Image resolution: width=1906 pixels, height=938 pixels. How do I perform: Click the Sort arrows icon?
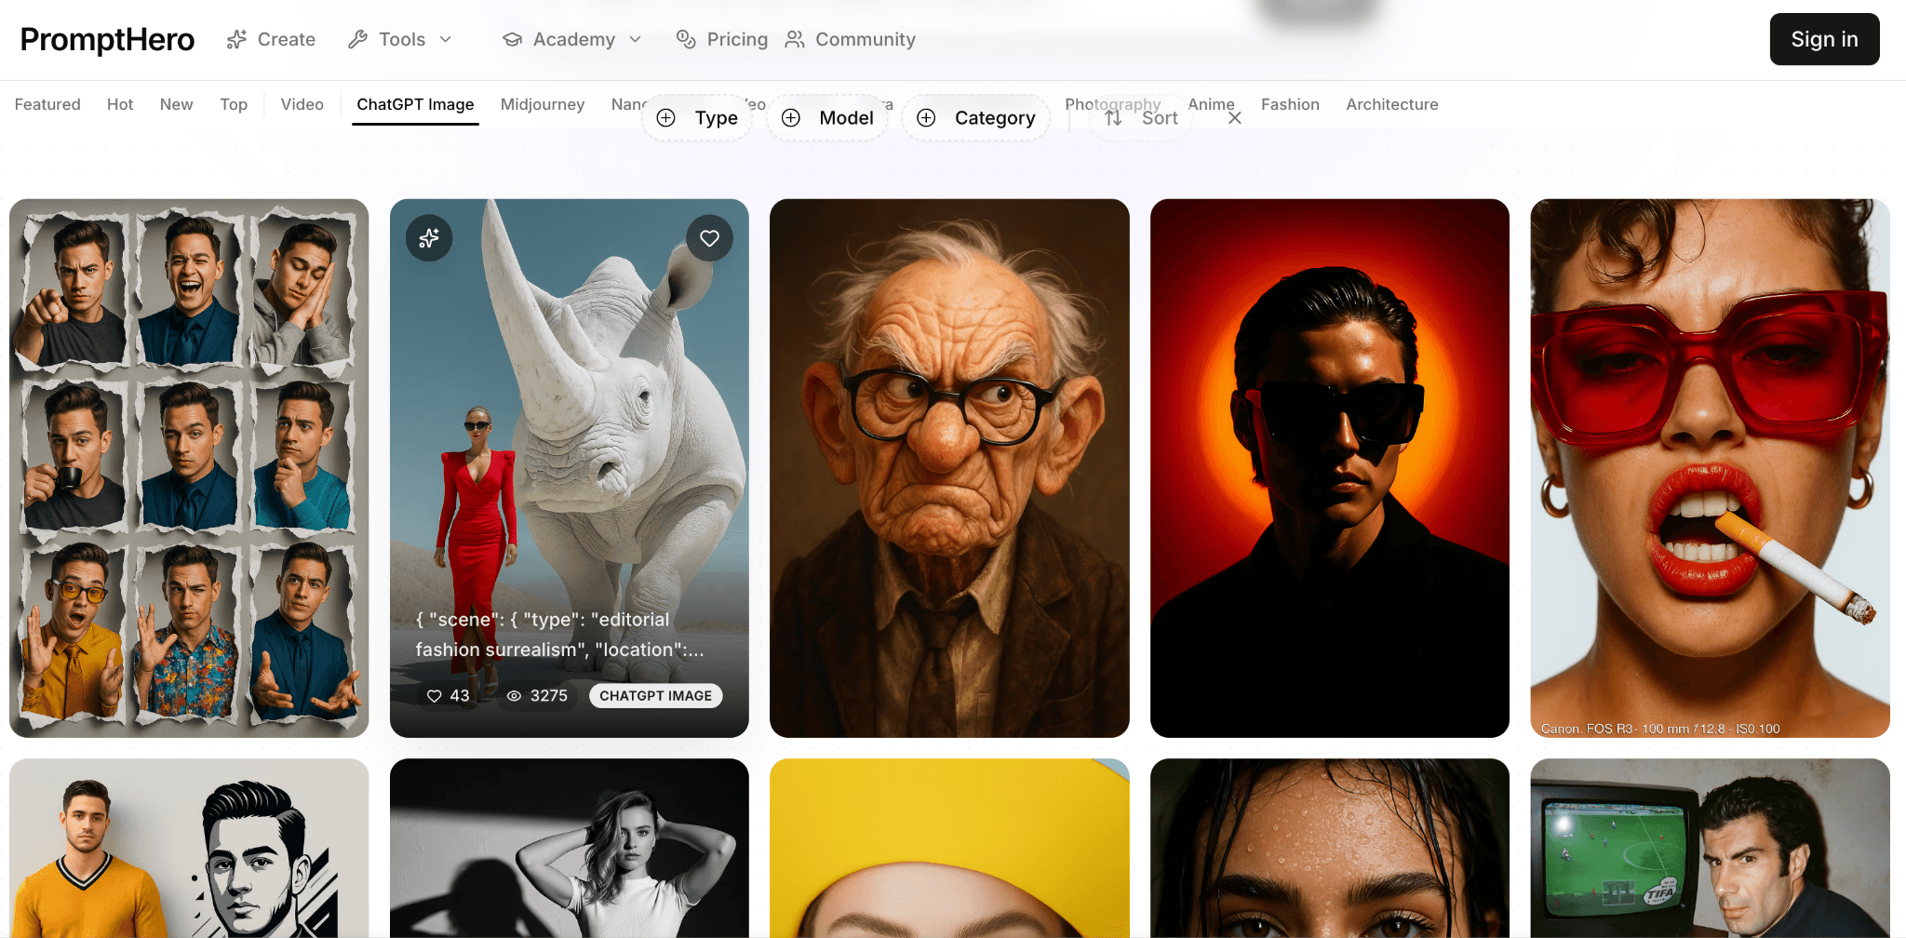[x=1113, y=118]
